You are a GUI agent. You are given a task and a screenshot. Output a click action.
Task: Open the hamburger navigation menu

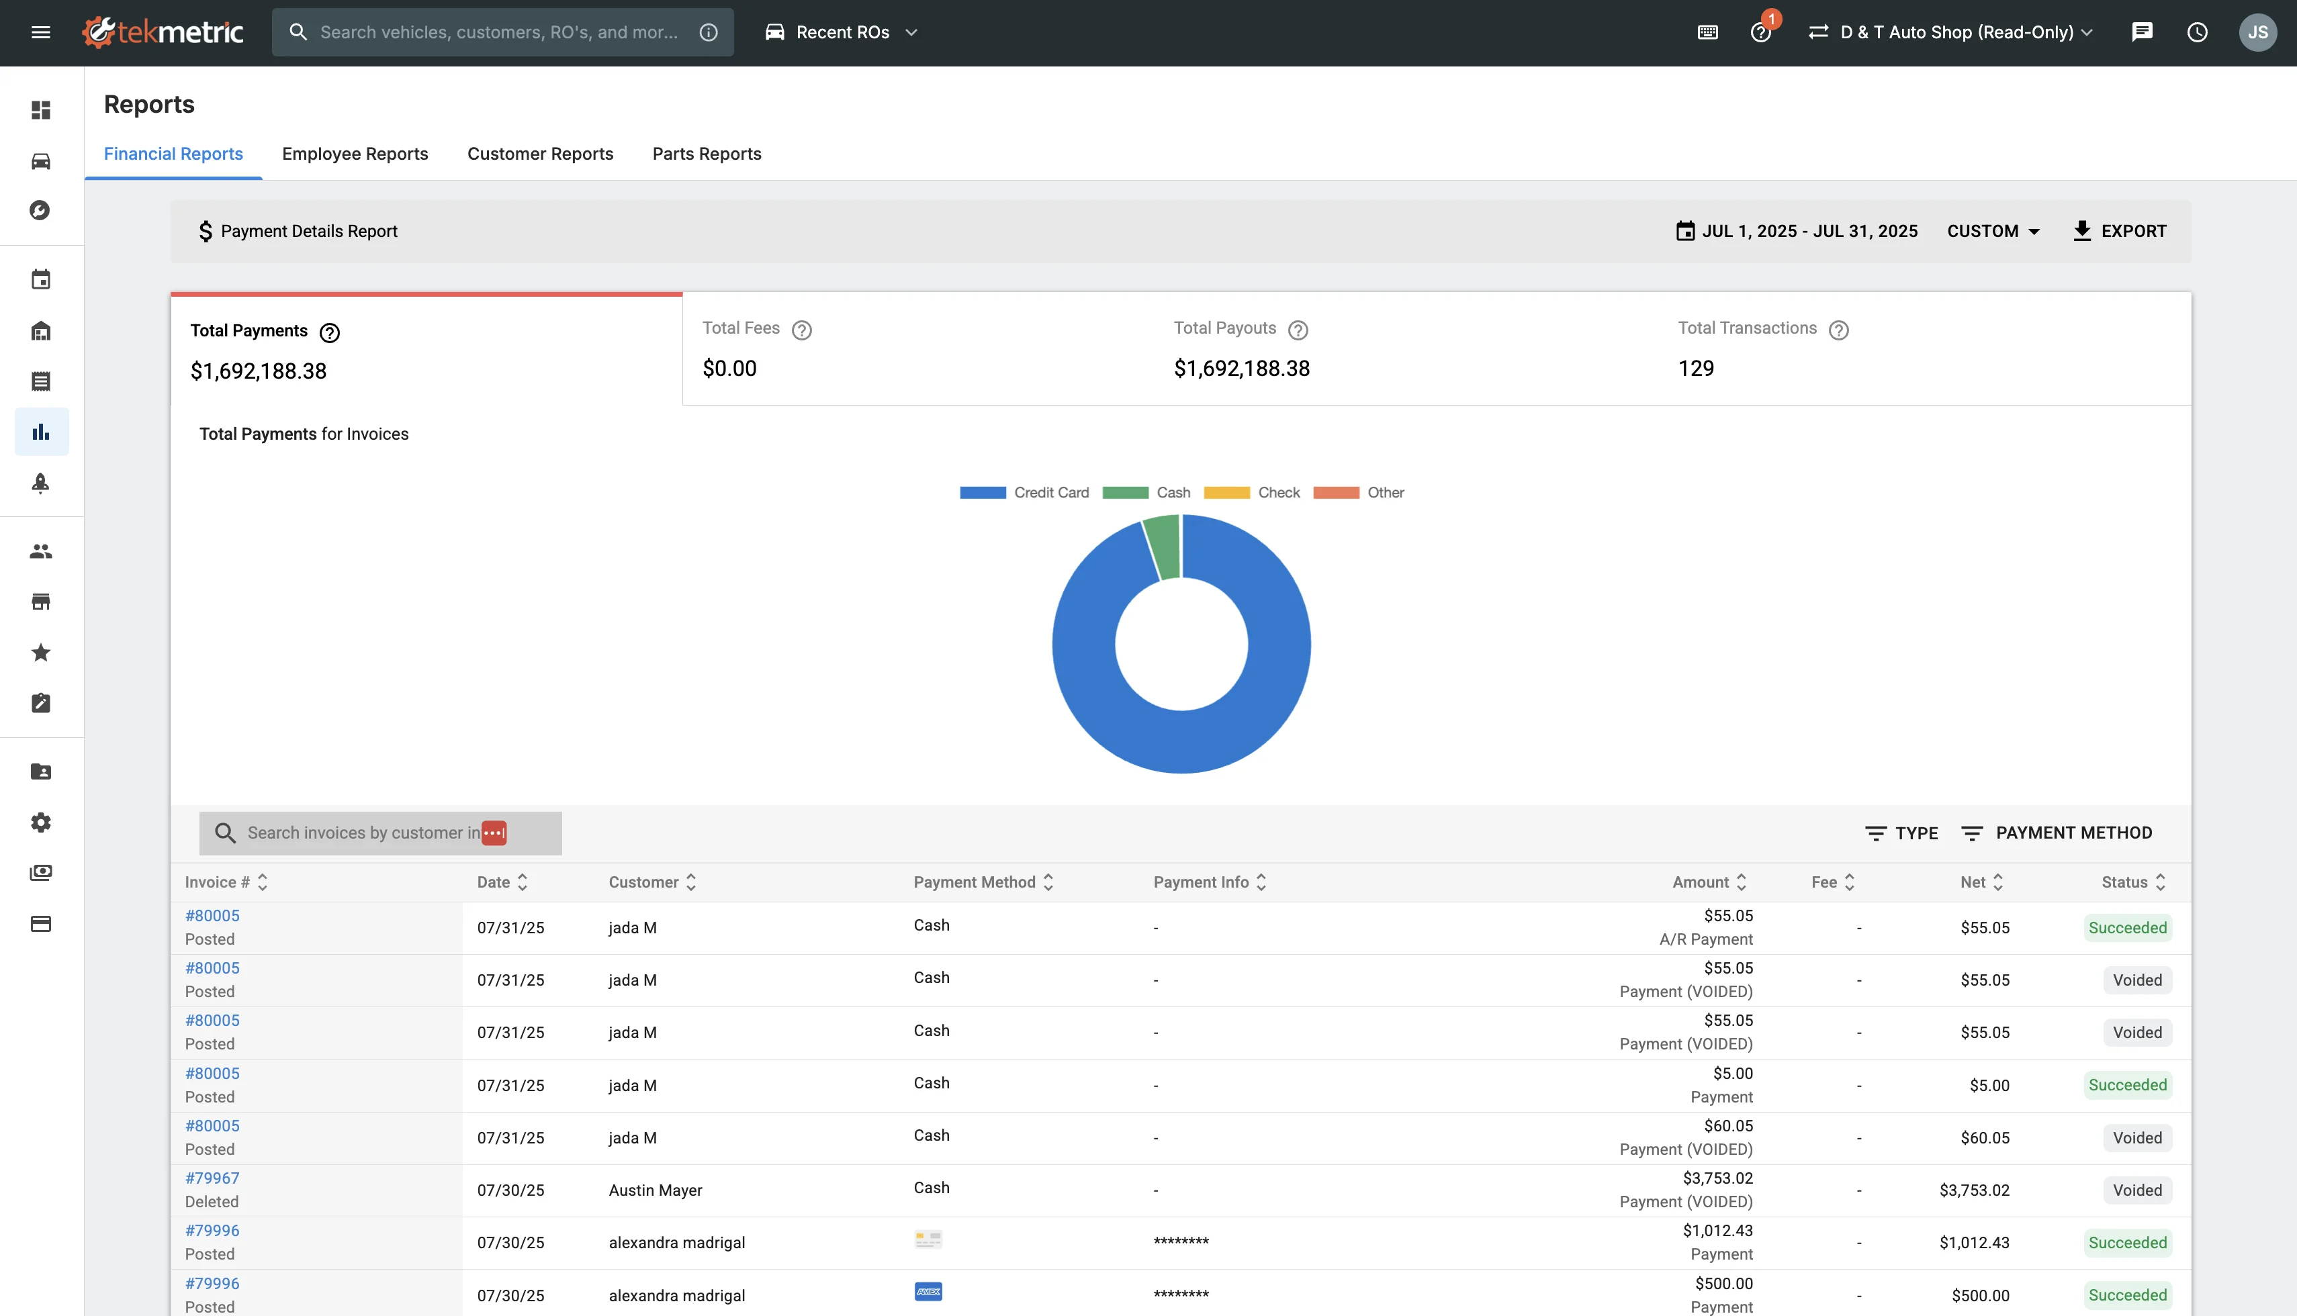click(x=41, y=32)
